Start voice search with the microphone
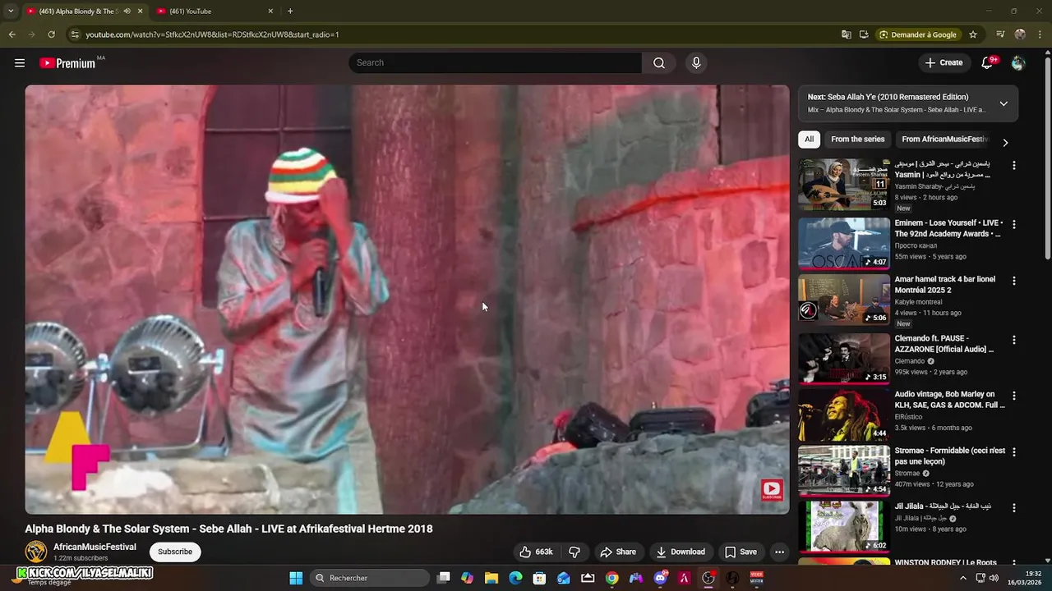This screenshot has height=591, width=1052. [696, 63]
